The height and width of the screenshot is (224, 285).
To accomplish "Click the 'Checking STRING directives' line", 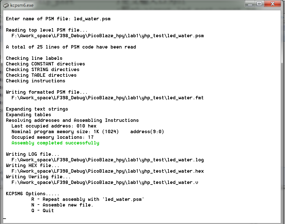I will [x=43, y=69].
